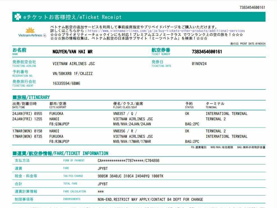Image resolution: width=277 pixels, height=208 pixels.
Task: Click ticketing agent code 16335594/6BM6
Action: [x=66, y=83]
